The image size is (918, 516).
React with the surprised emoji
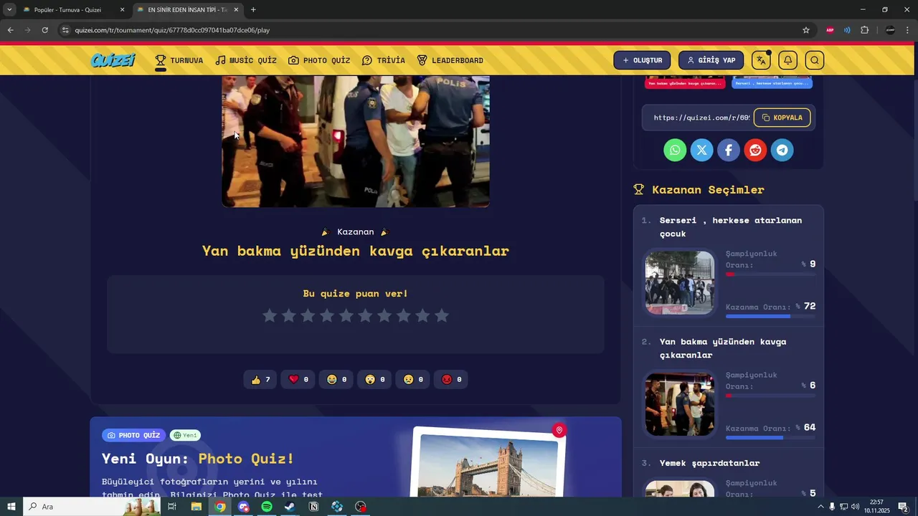coord(375,379)
